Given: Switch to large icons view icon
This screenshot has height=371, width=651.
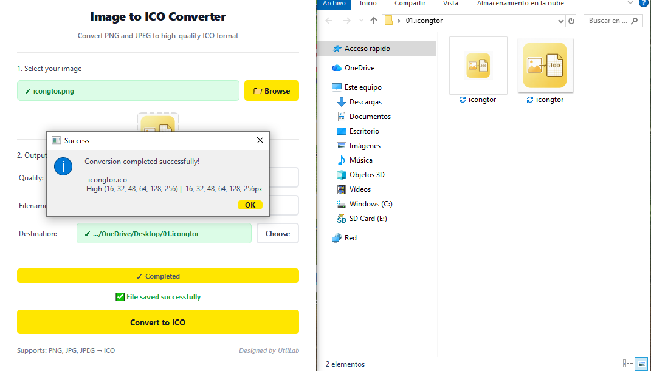Looking at the screenshot, I should [x=641, y=364].
